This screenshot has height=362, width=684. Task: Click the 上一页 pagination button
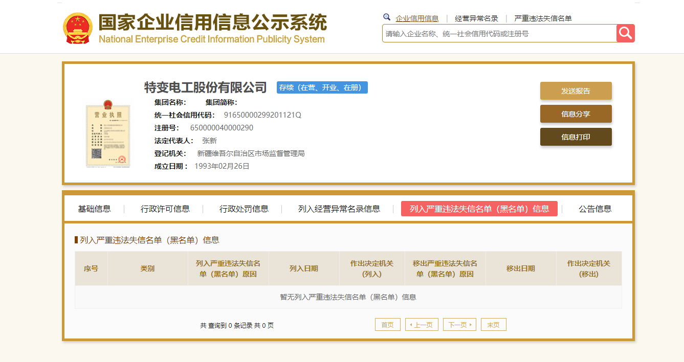(422, 325)
